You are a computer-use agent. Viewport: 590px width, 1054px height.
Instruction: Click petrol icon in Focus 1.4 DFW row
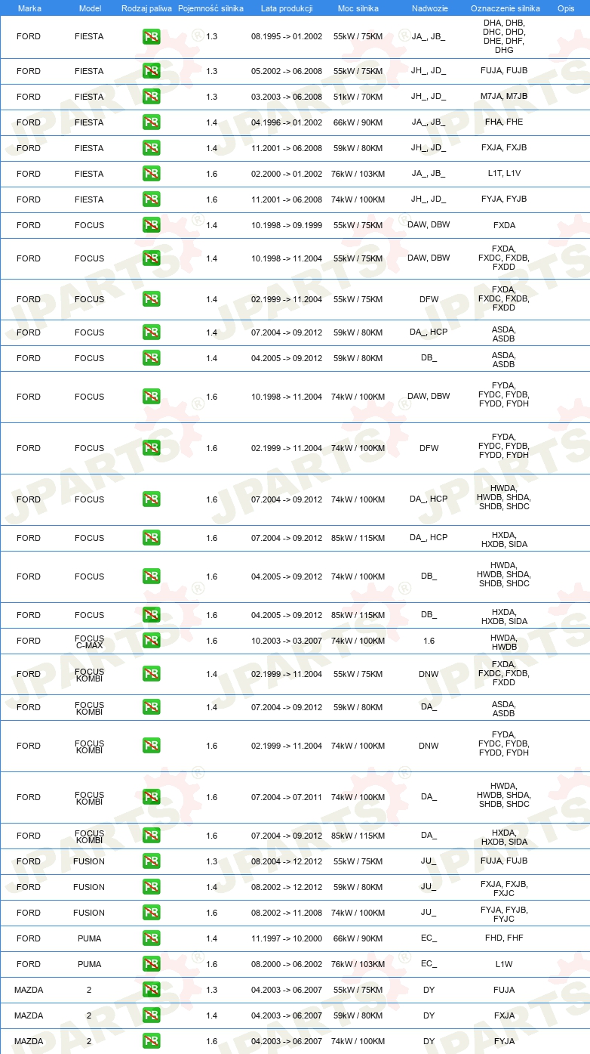[x=152, y=299]
